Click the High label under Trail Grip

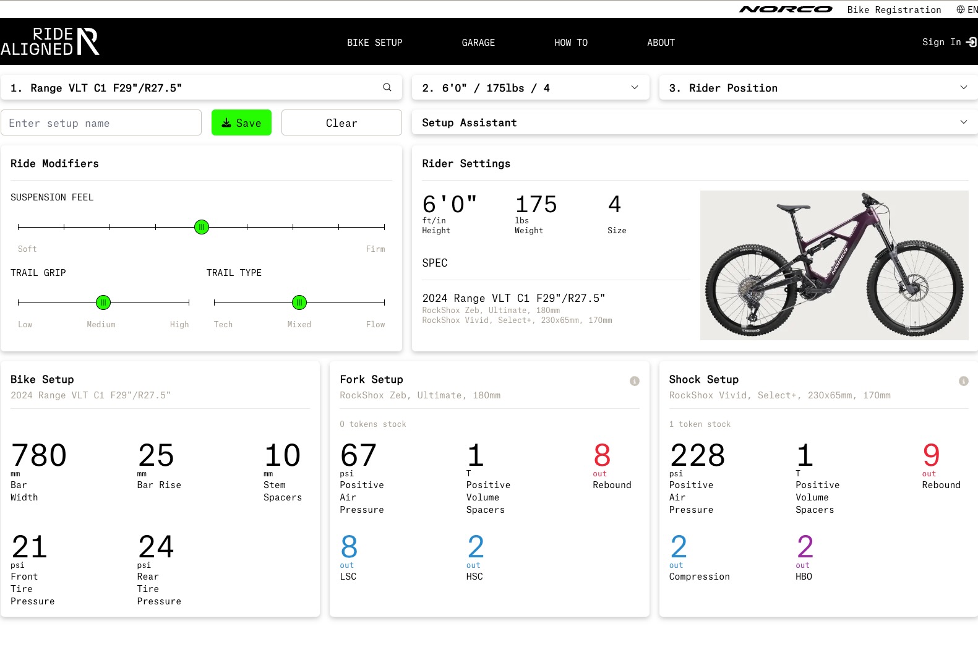[179, 324]
